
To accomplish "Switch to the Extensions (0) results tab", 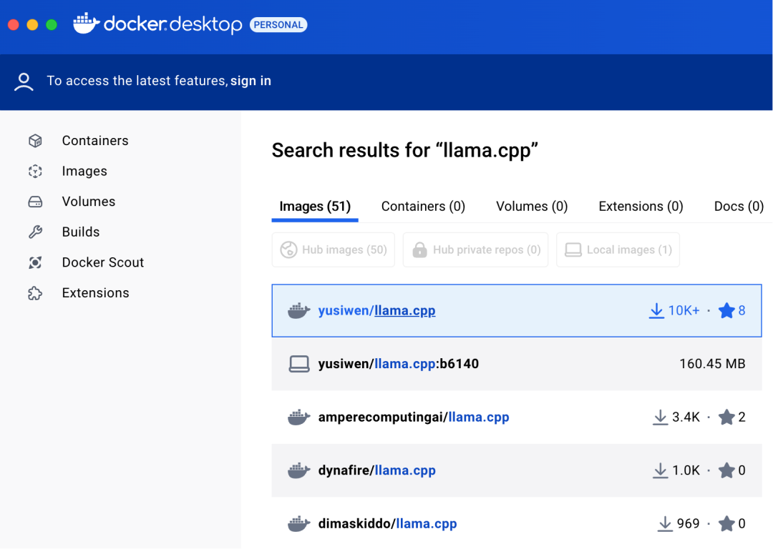I will [641, 207].
